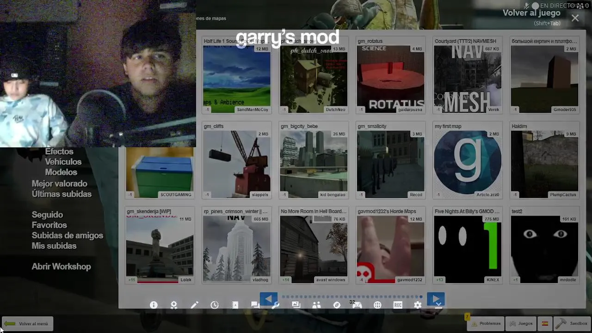Open Haldim map thumbnail
The image size is (592, 333).
545,164
